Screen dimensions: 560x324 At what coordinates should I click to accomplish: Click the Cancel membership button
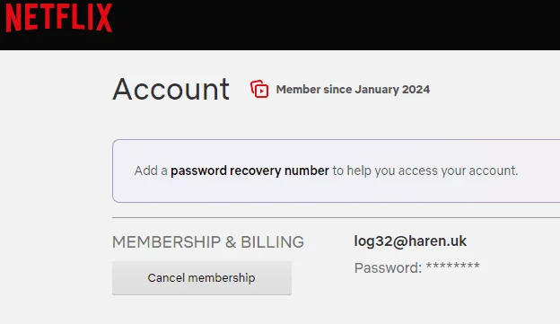202,278
